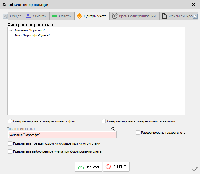Viewport: 200px width, 174px height.
Task: Click the checkmark icon at bottom right
Action: tap(195, 169)
